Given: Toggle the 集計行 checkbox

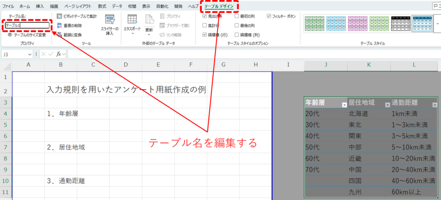Looking at the screenshot, I should (x=205, y=25).
